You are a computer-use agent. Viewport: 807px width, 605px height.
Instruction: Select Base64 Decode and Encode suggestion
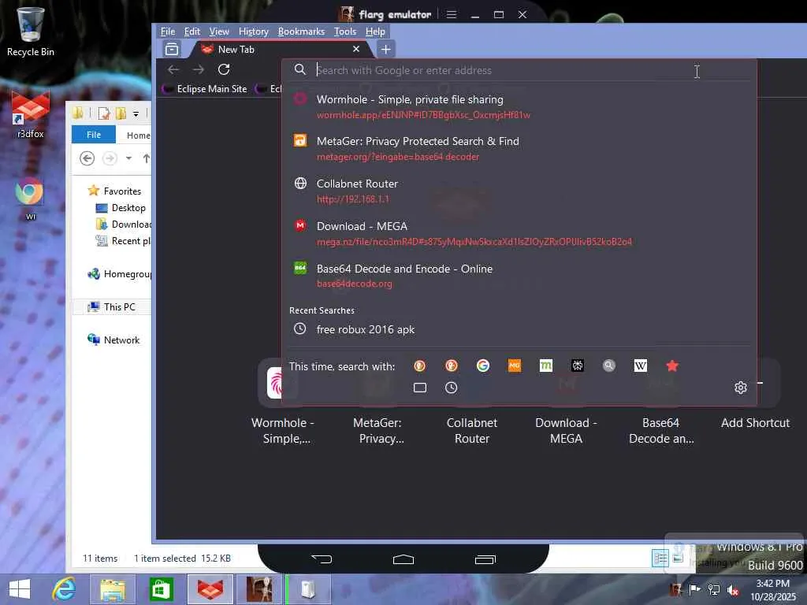tap(519, 276)
